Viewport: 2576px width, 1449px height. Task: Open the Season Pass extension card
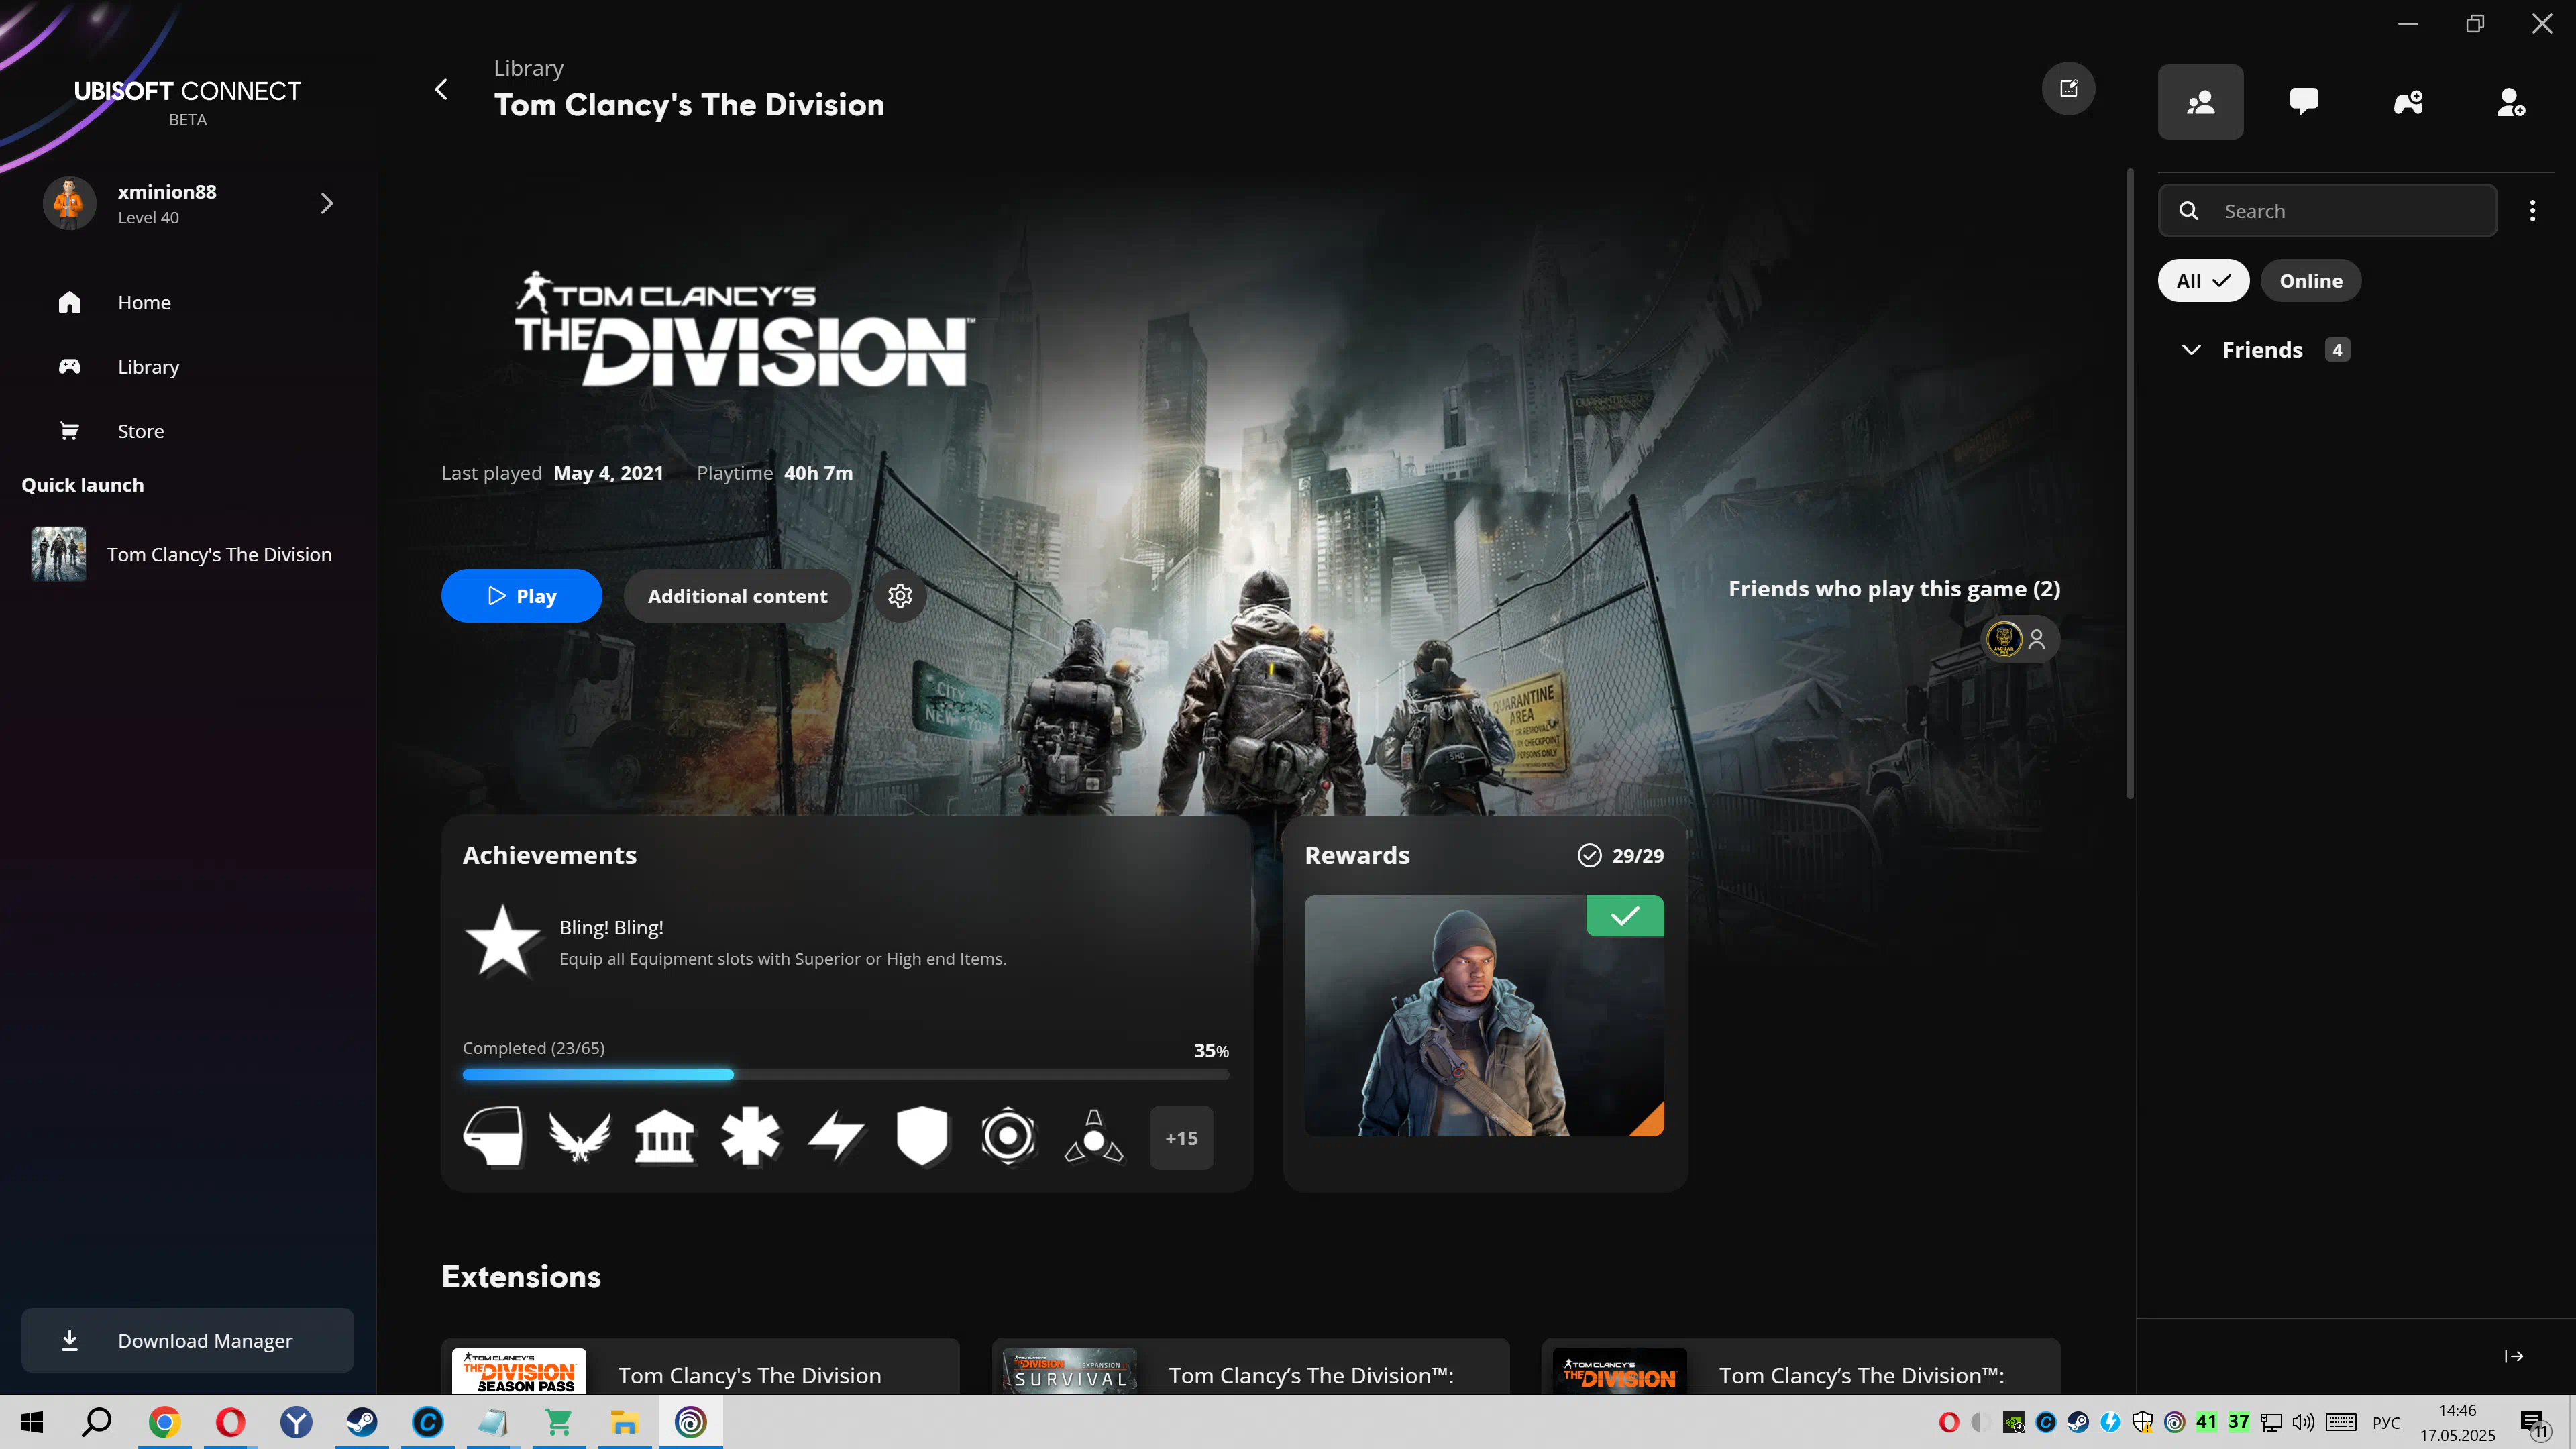(700, 1367)
